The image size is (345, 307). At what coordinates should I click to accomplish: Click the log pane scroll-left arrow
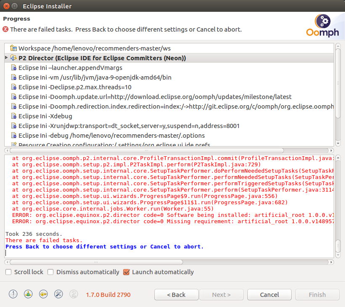click(x=7, y=262)
